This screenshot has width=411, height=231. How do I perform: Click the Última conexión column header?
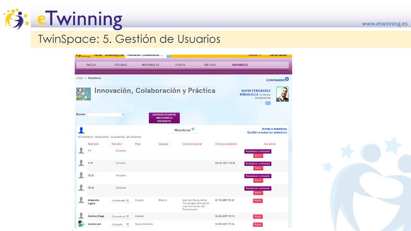(x=226, y=144)
